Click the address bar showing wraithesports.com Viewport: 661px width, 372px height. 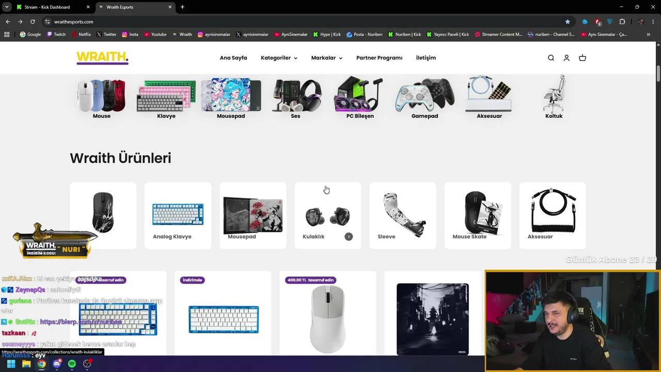[x=305, y=22]
